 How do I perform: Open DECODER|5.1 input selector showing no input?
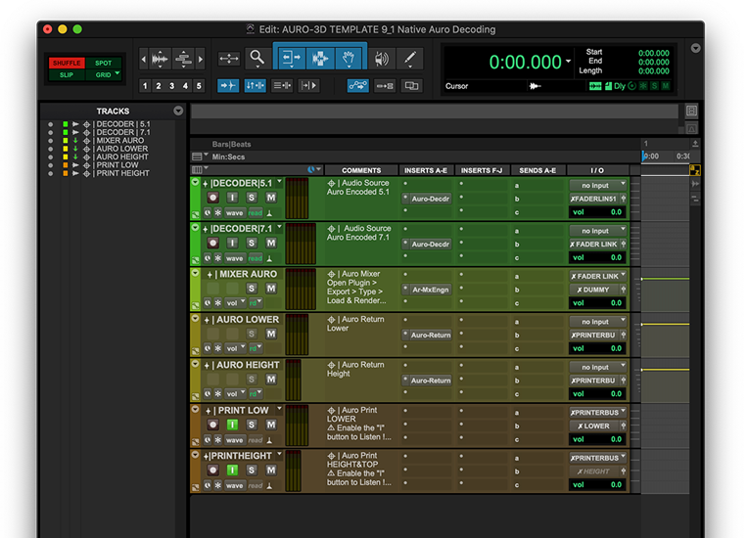pyautogui.click(x=596, y=185)
